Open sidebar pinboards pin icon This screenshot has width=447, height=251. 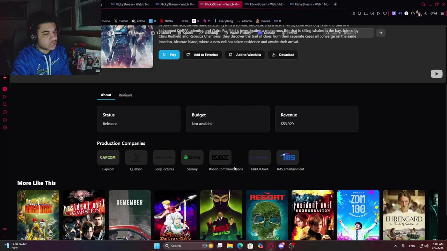tap(5, 104)
